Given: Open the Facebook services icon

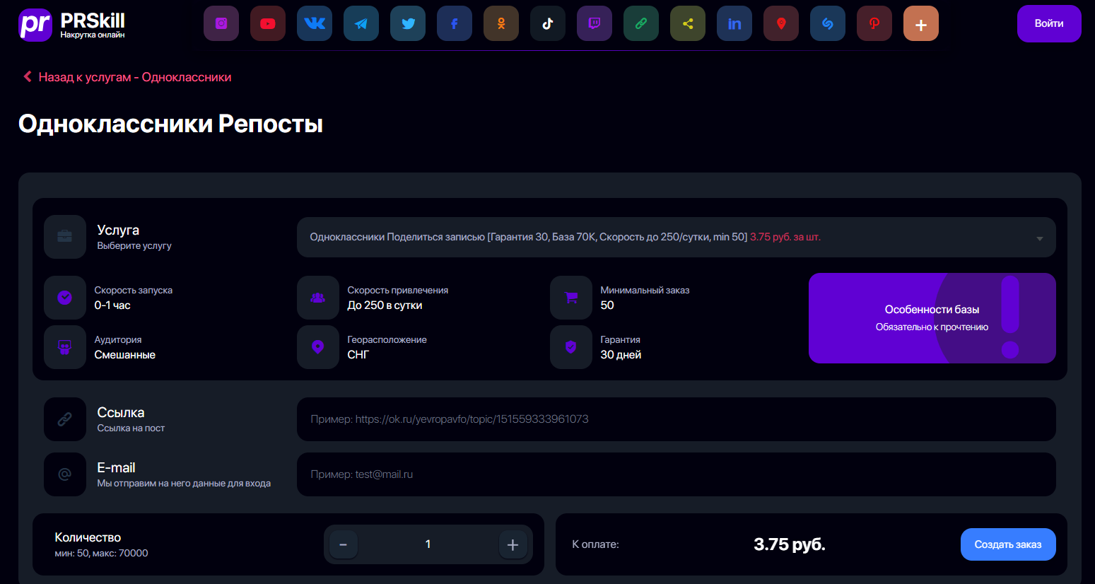Looking at the screenshot, I should click(455, 23).
